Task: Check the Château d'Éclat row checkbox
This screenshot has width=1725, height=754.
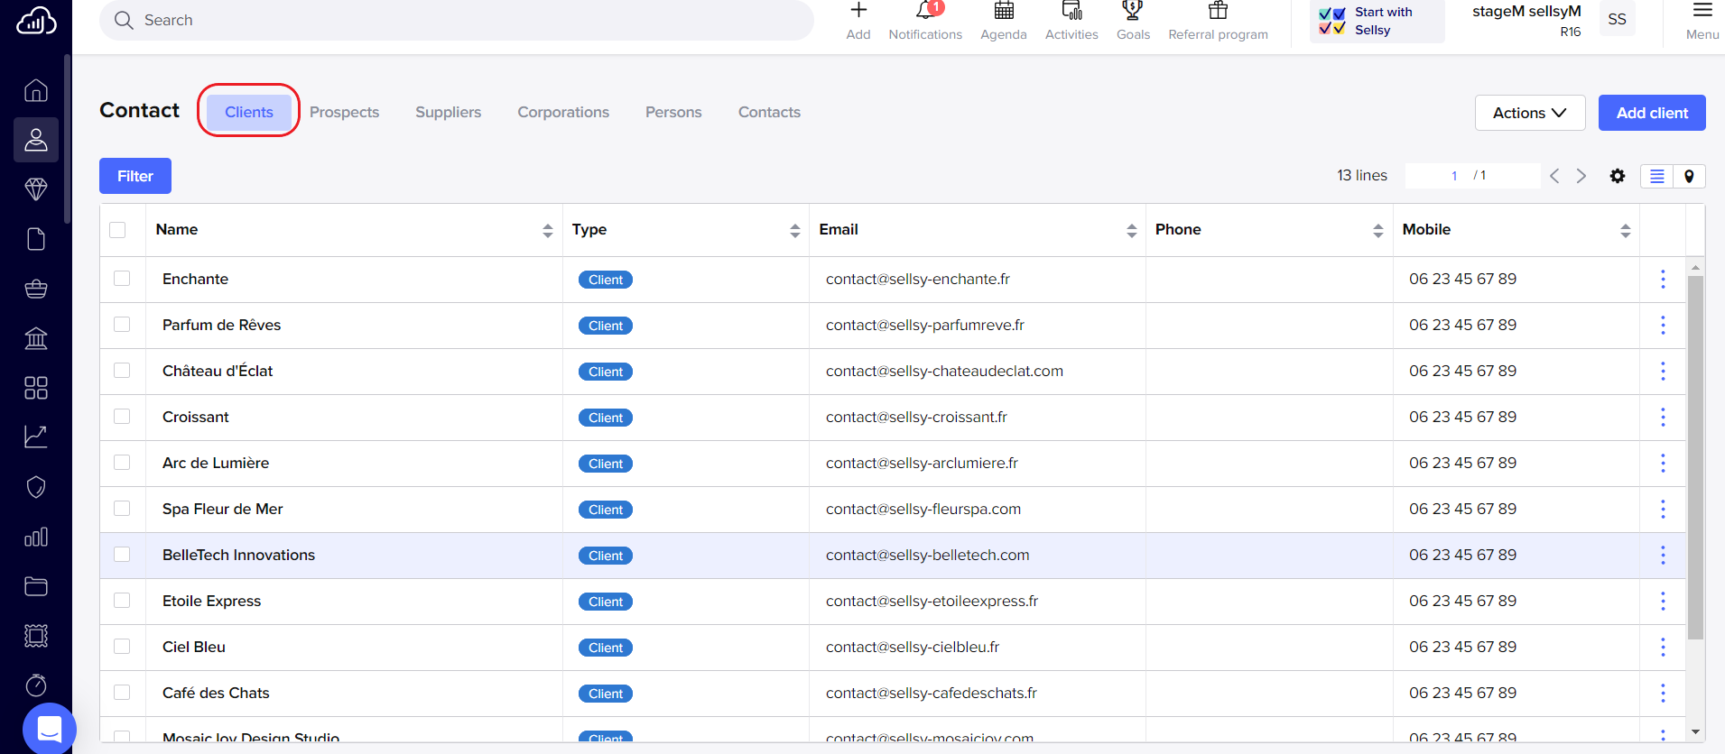Action: click(122, 371)
